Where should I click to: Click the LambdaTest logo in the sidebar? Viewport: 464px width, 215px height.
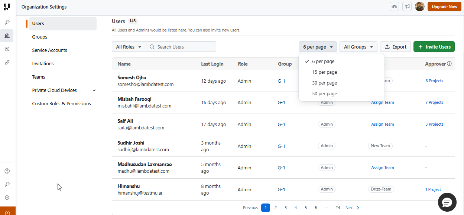click(x=7, y=7)
